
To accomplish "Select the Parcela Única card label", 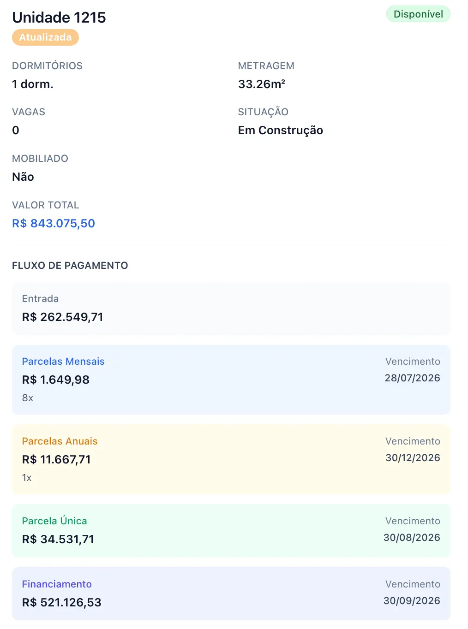I will coord(54,521).
